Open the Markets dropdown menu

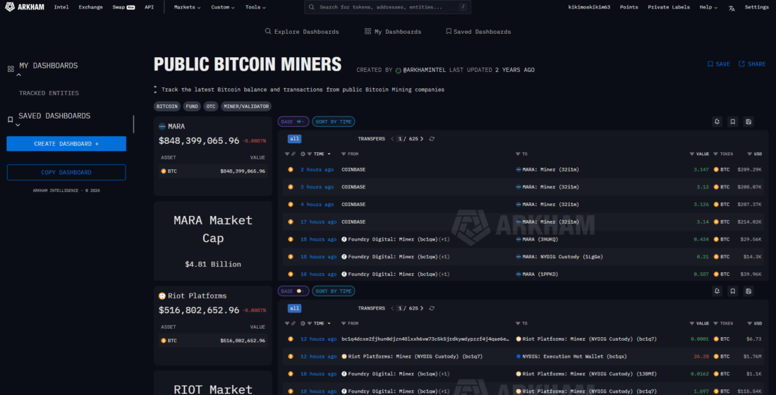pos(187,8)
